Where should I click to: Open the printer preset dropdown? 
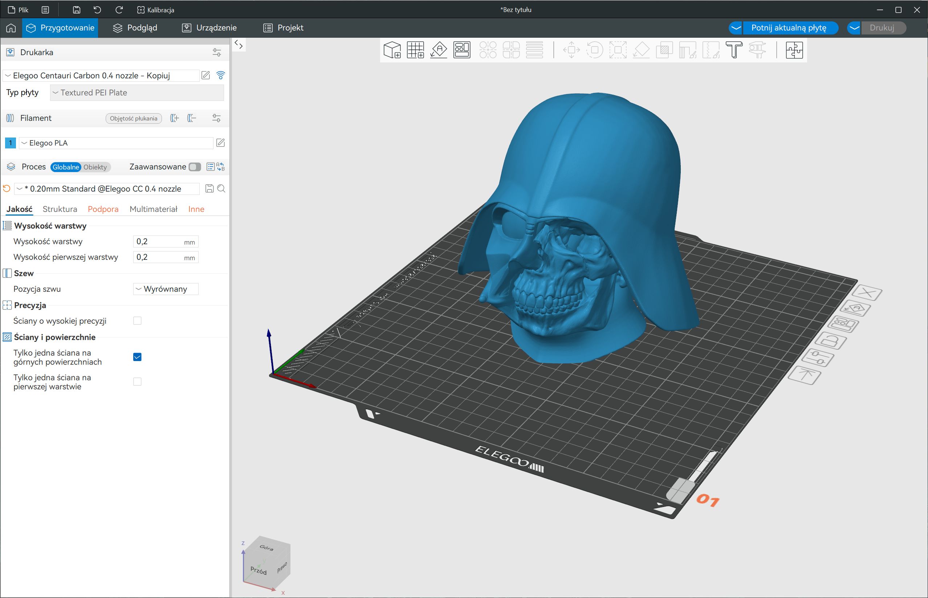tap(101, 75)
